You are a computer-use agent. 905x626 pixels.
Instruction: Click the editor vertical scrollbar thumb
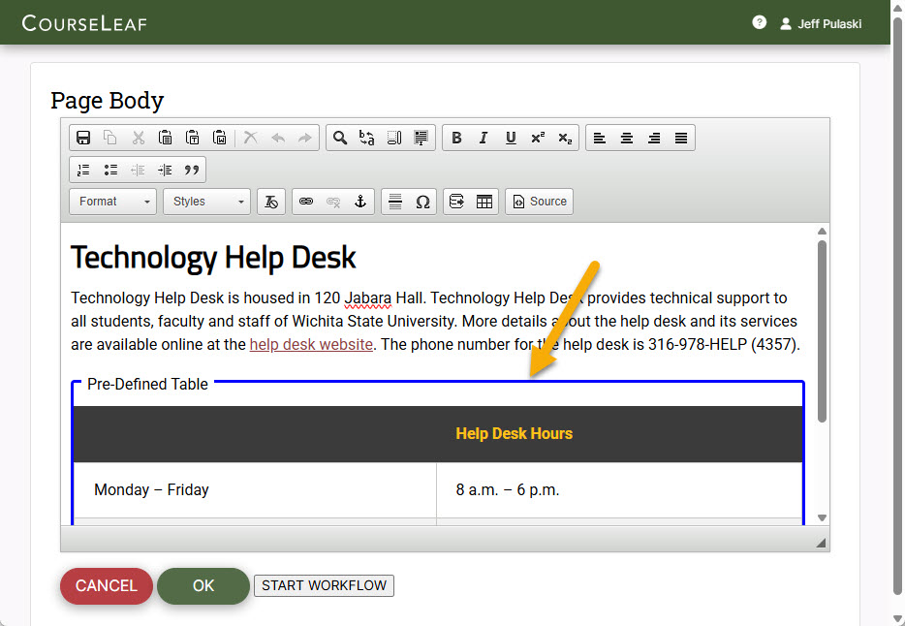[x=822, y=331]
